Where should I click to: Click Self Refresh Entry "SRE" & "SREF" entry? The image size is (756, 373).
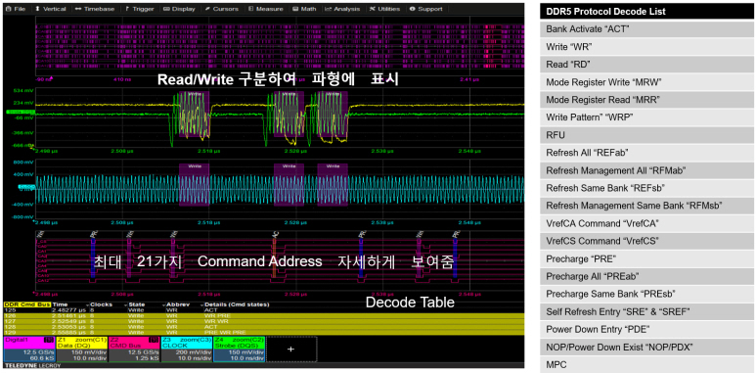tap(647, 311)
